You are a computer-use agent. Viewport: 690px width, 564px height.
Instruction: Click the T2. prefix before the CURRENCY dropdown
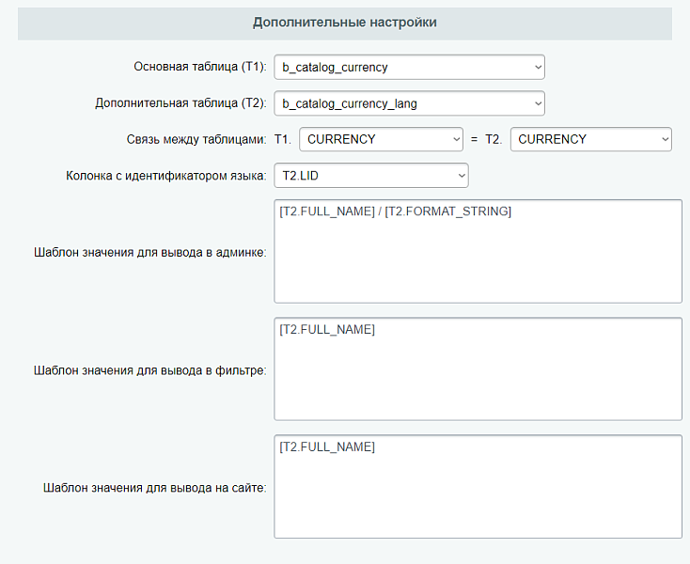point(494,139)
